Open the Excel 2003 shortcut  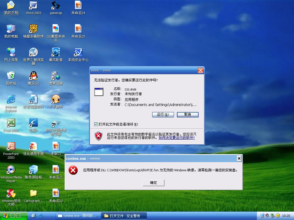[x=11, y=125]
